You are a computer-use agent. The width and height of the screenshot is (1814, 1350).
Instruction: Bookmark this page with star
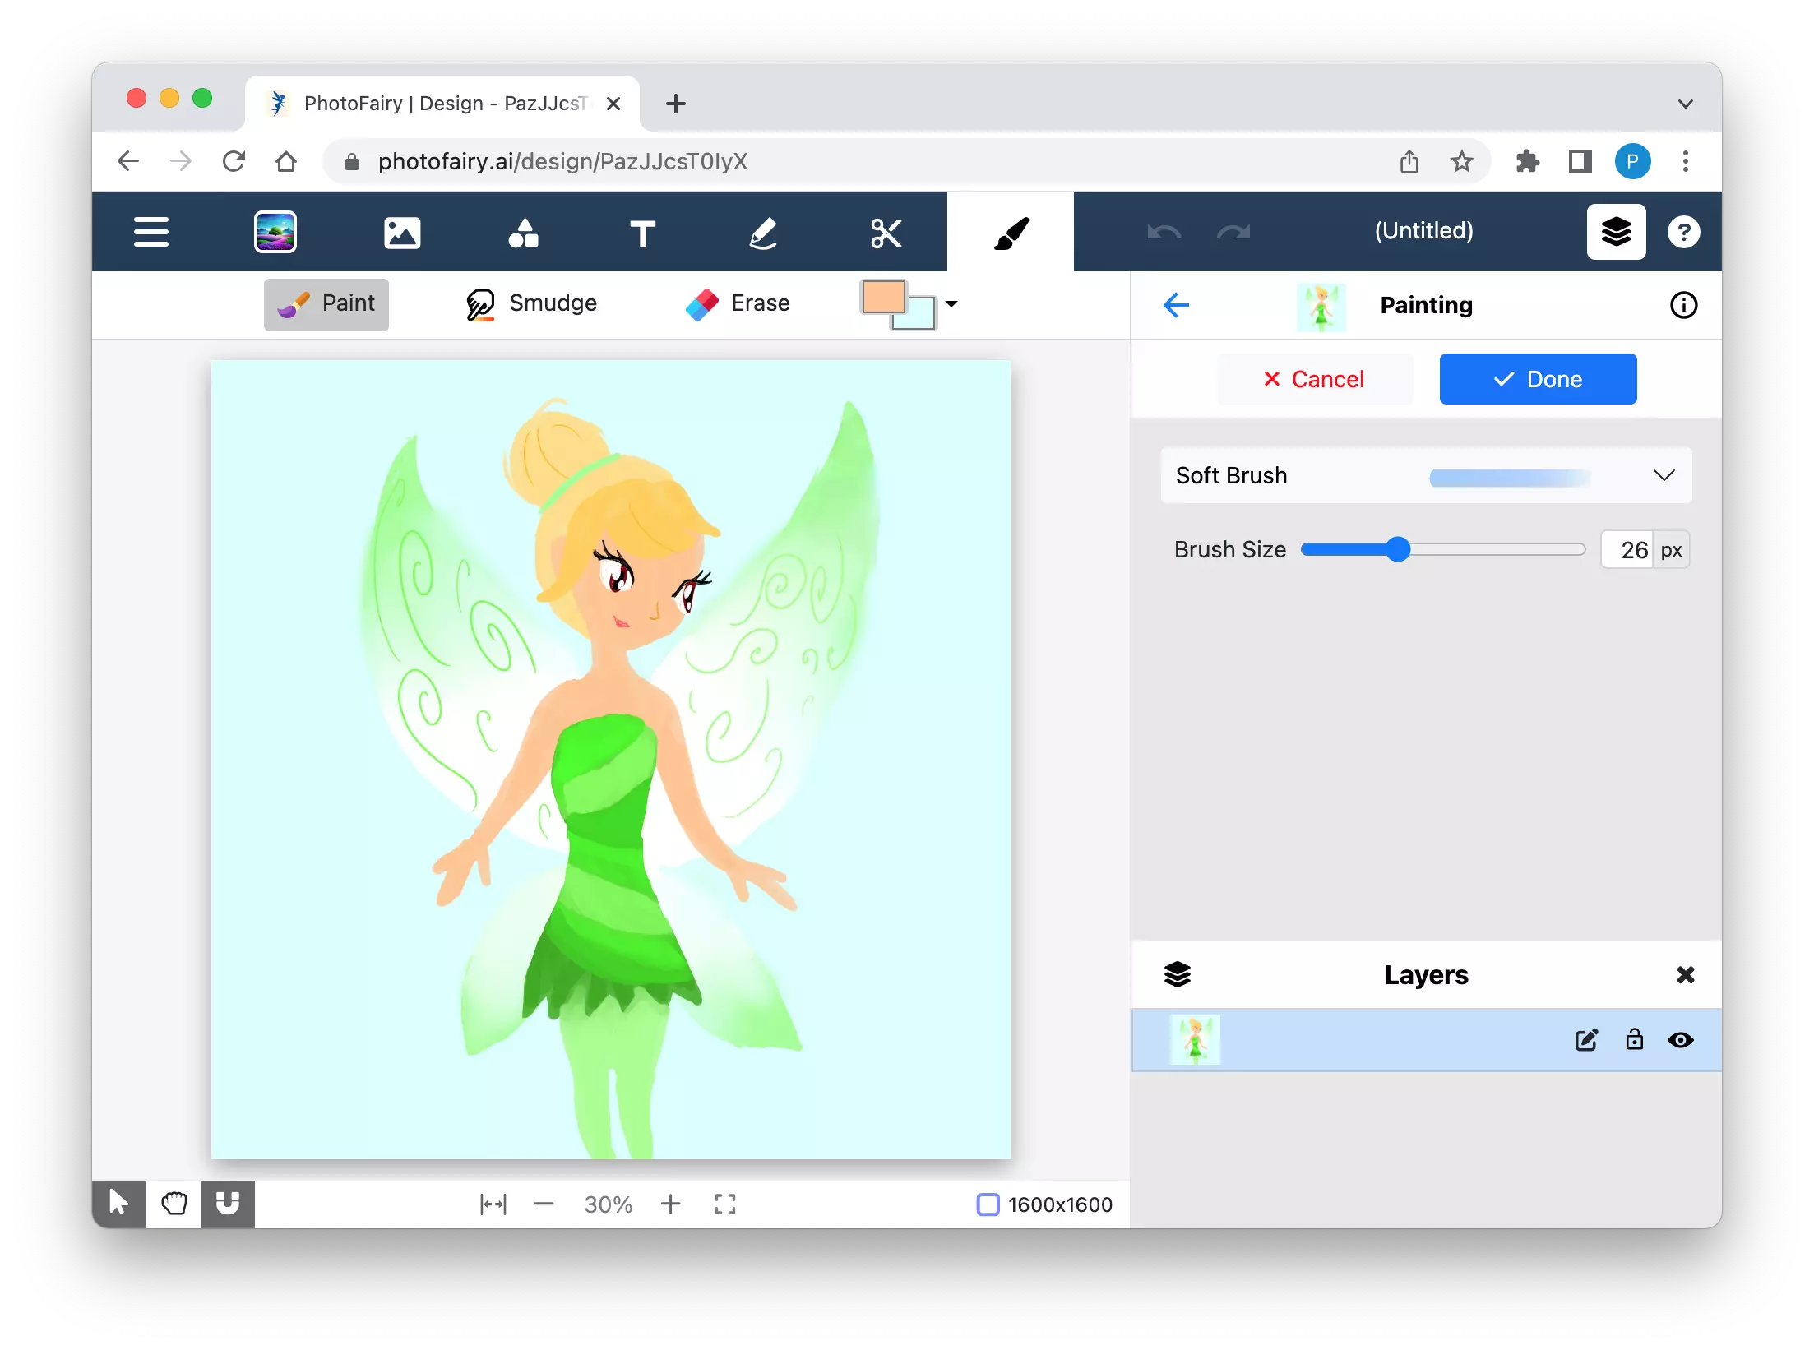coord(1461,161)
